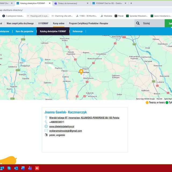The height and width of the screenshot is (172, 172).
Task: Close the FODMAP Diet for IBS tab
Action: click(x=126, y=3)
